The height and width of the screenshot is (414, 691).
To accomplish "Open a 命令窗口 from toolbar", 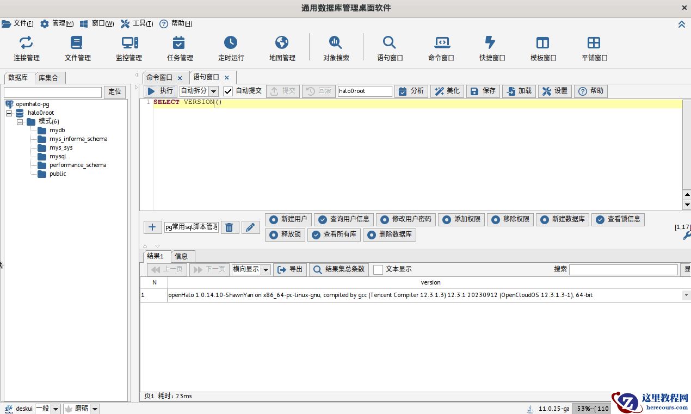I will 441,48.
